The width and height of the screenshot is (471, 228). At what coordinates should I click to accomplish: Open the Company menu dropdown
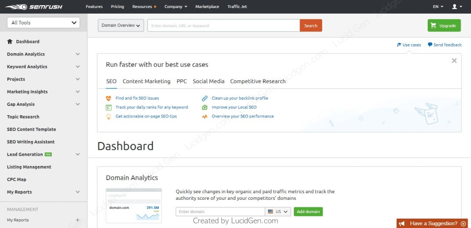point(176,7)
